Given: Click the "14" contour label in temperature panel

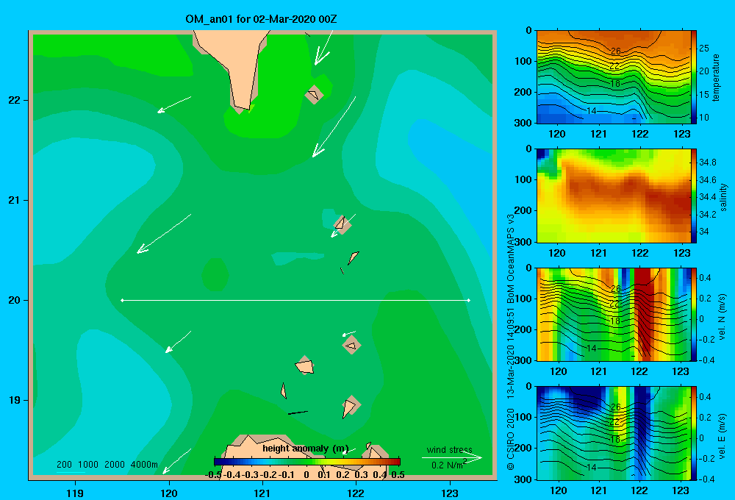Looking at the screenshot, I should tap(592, 111).
